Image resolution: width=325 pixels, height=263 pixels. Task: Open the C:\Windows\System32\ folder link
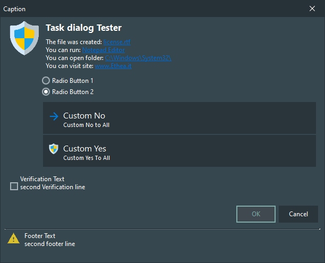pyautogui.click(x=138, y=58)
